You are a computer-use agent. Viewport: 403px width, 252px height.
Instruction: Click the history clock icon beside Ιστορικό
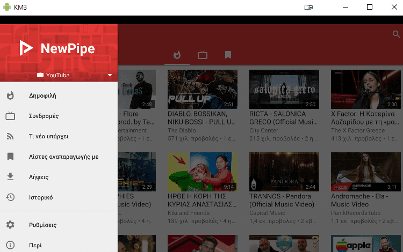(x=10, y=197)
